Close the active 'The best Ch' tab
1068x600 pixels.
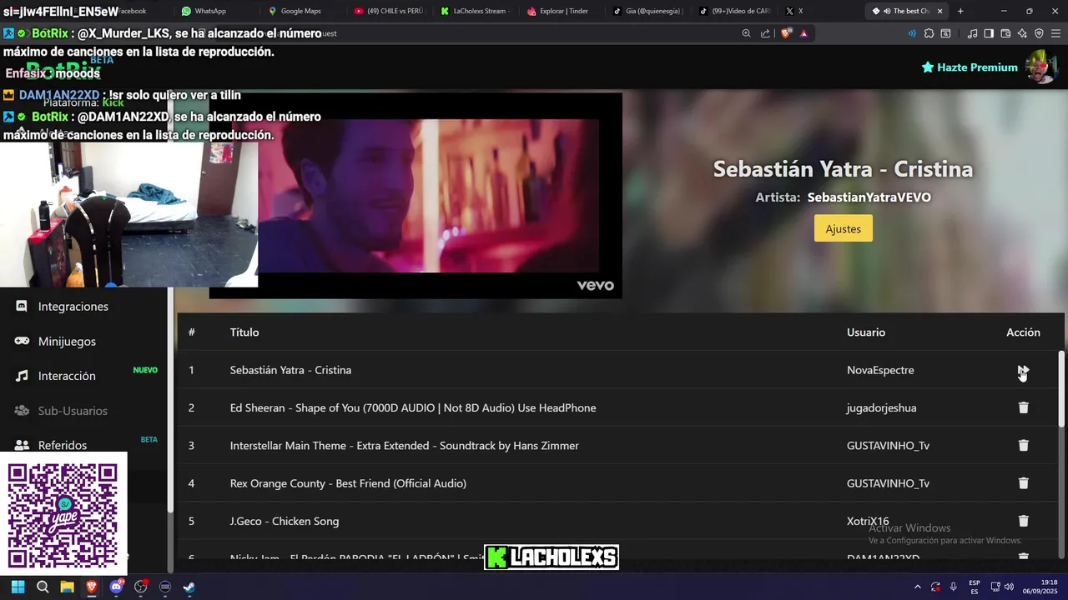[x=940, y=11]
